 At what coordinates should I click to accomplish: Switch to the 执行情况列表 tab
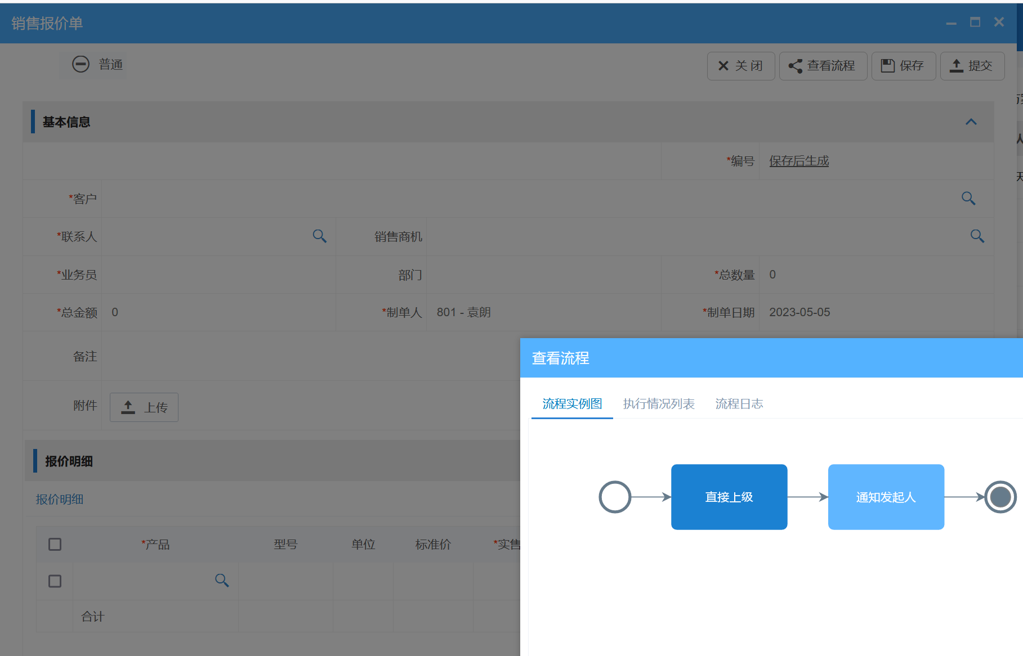658,404
